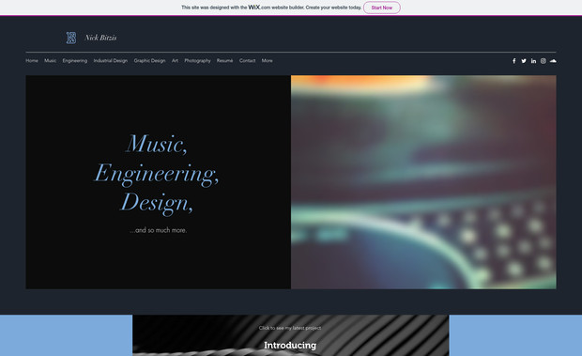Click the Music, Engineering, Design headline
Viewport: 582px width, 356px height.
[x=157, y=174]
